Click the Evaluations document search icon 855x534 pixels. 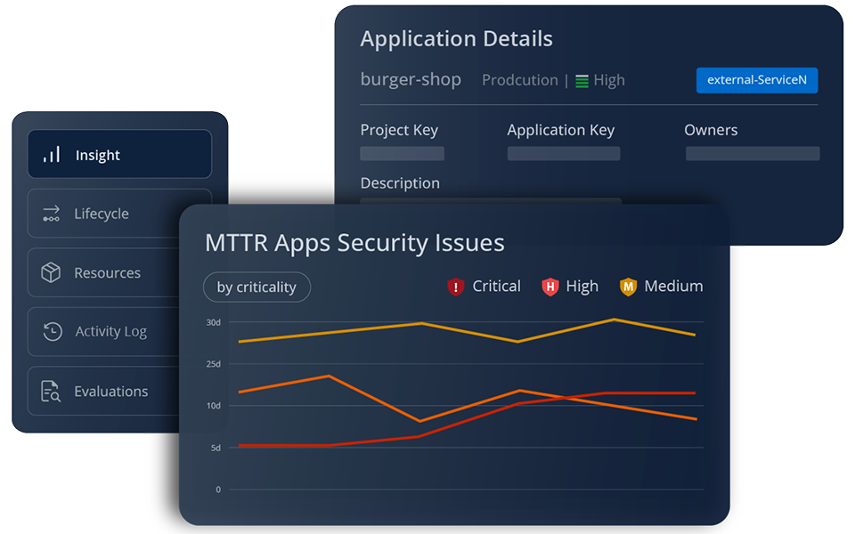pos(52,391)
